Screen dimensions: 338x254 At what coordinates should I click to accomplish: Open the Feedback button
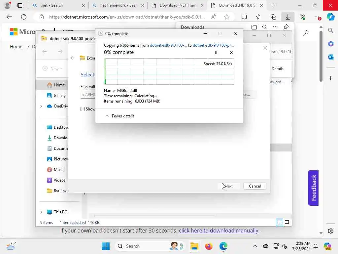313,188
